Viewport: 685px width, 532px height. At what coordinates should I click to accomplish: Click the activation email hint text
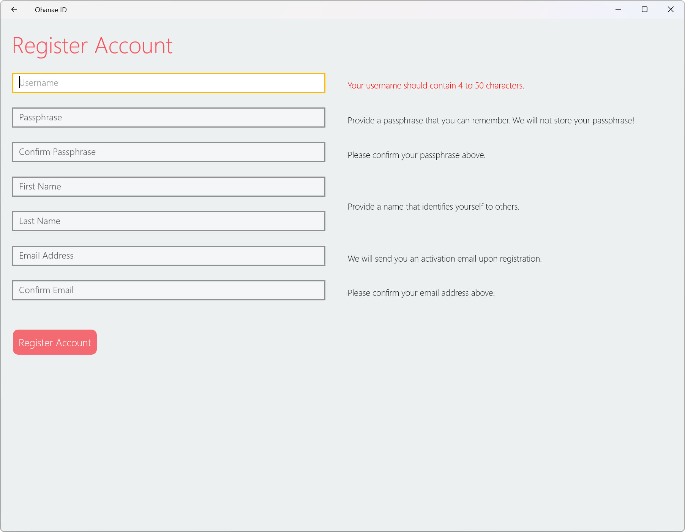[445, 259]
